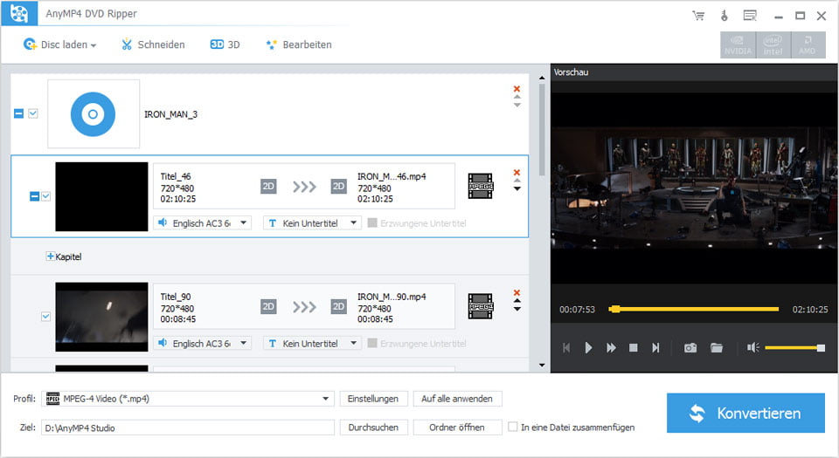This screenshot has height=458, width=839.
Task: Click the list scrollbar up arrow
Action: click(542, 78)
